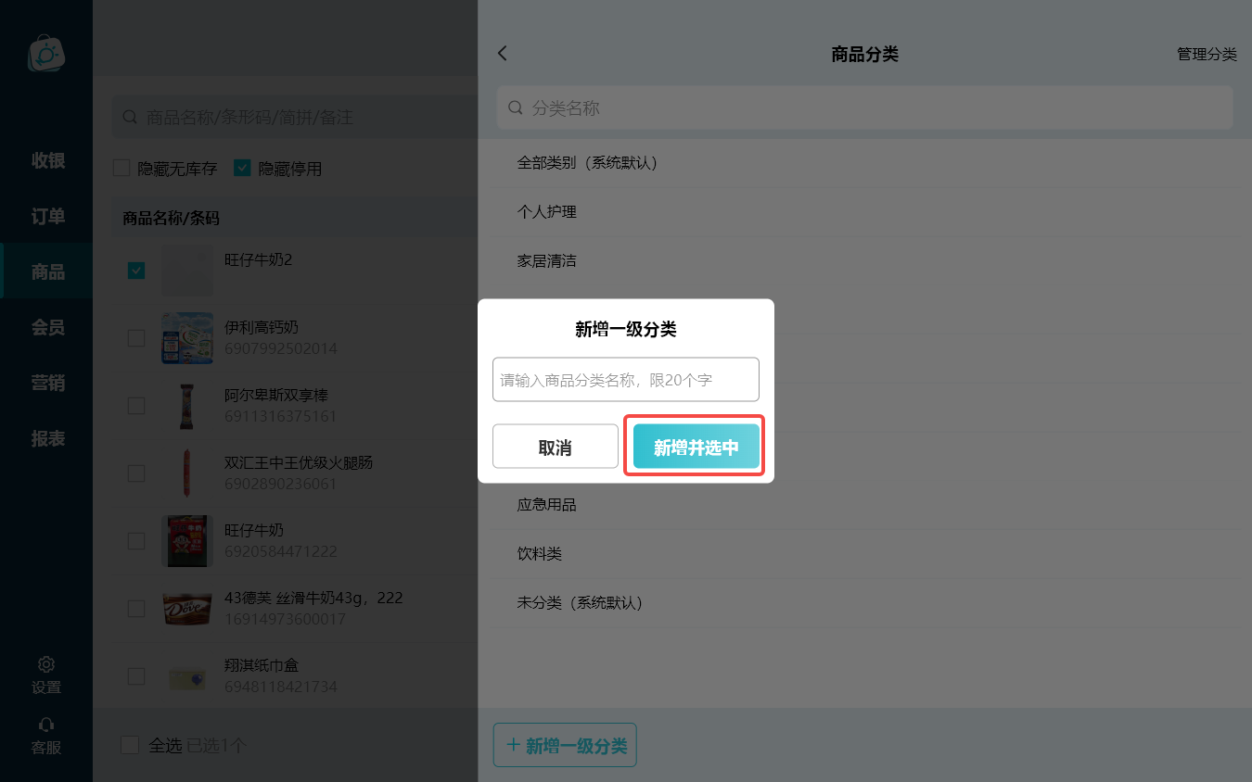The image size is (1252, 782).
Task: Open the 管理分类 link
Action: 1207,54
